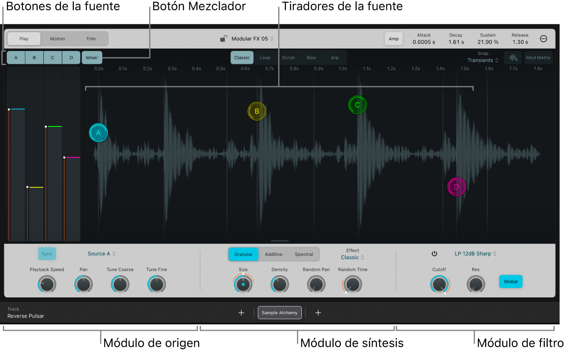Toggle the Global filter button

pyautogui.click(x=511, y=282)
